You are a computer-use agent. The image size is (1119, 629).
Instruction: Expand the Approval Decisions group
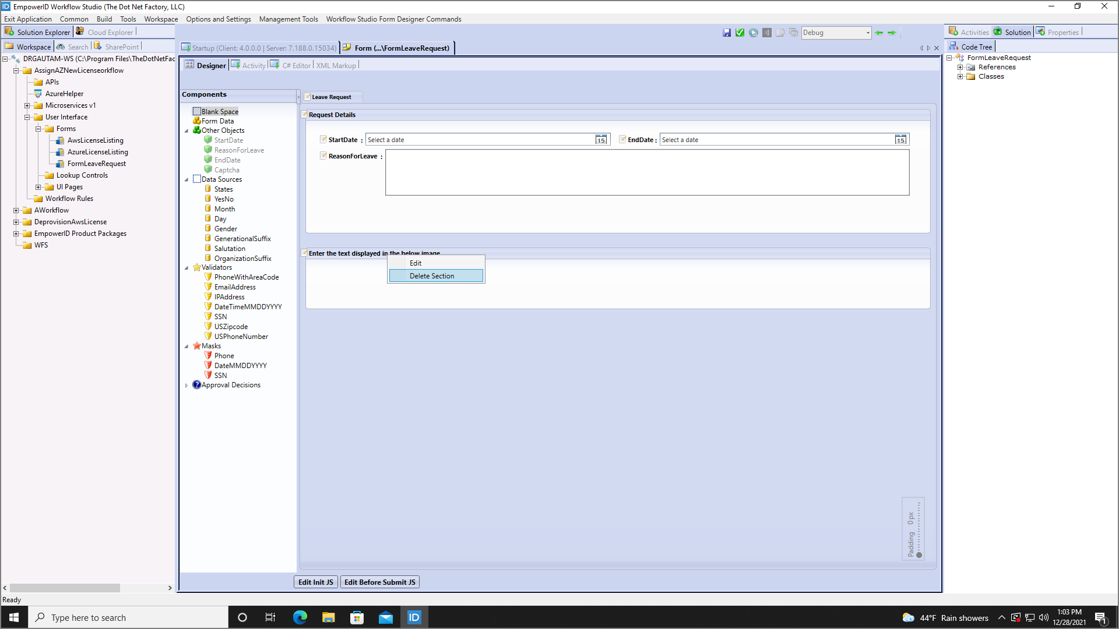click(188, 384)
